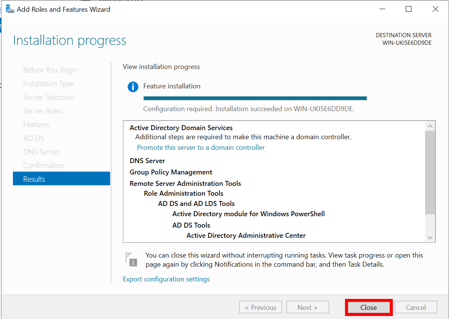Click Active Directory Administrative Center entry
Image resolution: width=449 pixels, height=319 pixels.
coord(246,236)
